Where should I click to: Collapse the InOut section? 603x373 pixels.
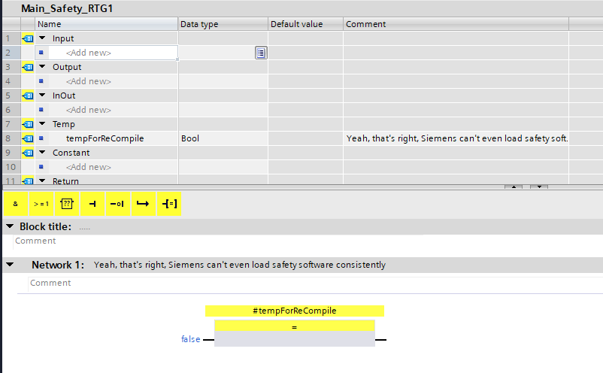click(x=42, y=95)
